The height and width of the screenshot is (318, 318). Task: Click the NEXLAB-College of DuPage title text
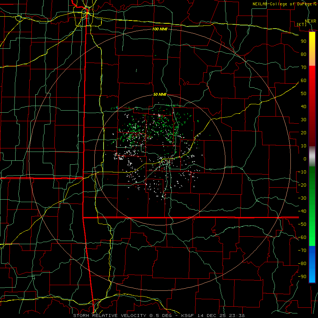[283, 4]
